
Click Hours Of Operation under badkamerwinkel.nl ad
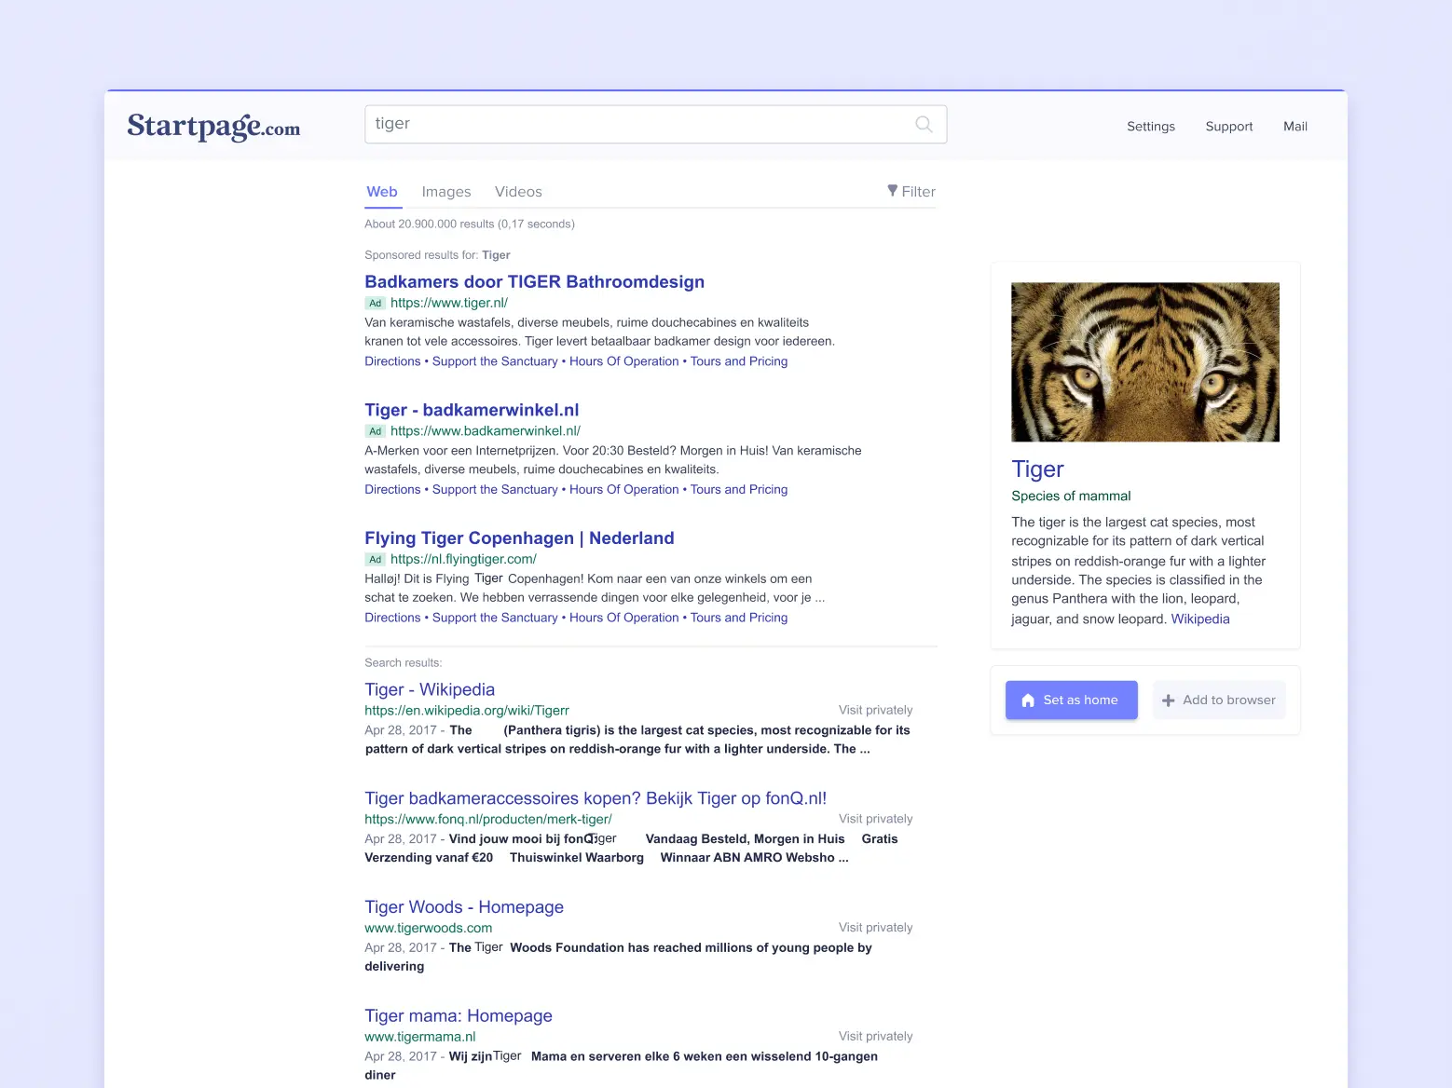point(624,489)
